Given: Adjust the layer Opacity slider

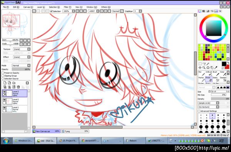Looking at the screenshot, I should [x=21, y=69].
